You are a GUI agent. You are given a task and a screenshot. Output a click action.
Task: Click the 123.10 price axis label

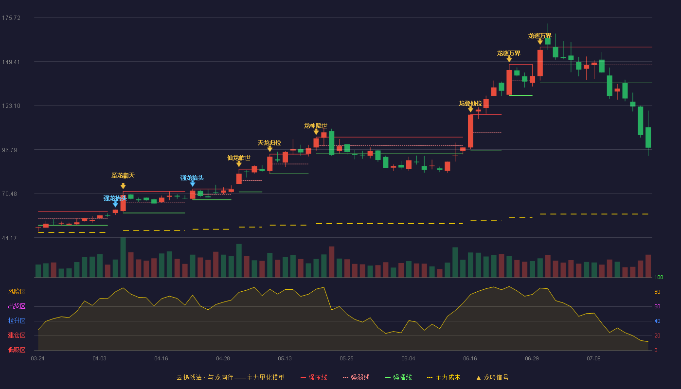[x=11, y=106]
